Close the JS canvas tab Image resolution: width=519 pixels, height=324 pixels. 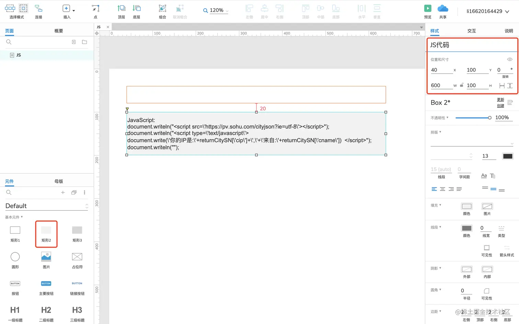108,27
